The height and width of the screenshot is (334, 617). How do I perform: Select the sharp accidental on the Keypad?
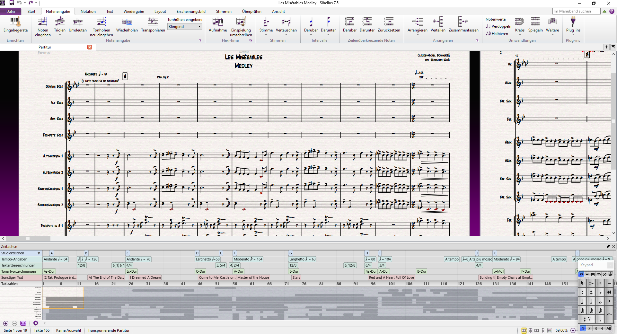point(591,292)
